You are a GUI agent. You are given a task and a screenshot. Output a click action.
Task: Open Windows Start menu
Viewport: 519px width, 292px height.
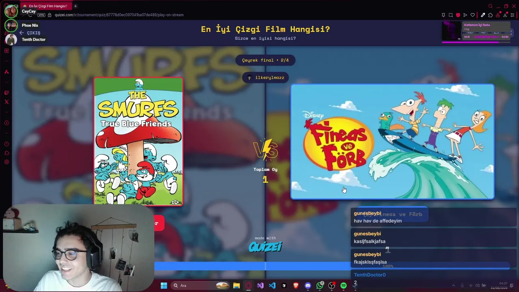[164, 286]
